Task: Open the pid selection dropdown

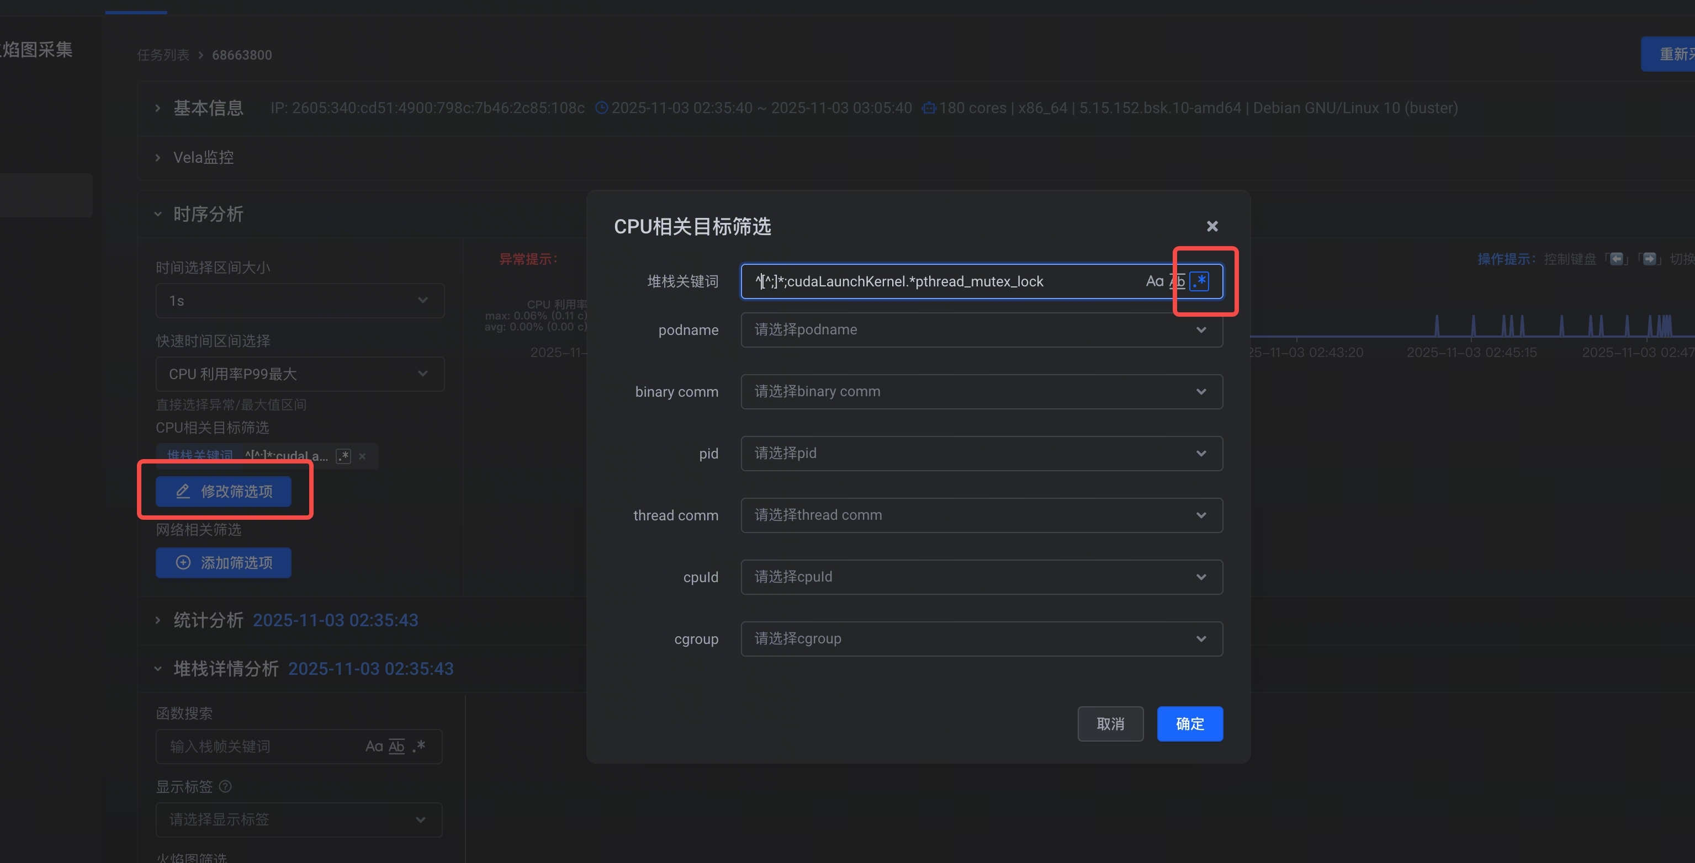Action: (x=981, y=453)
